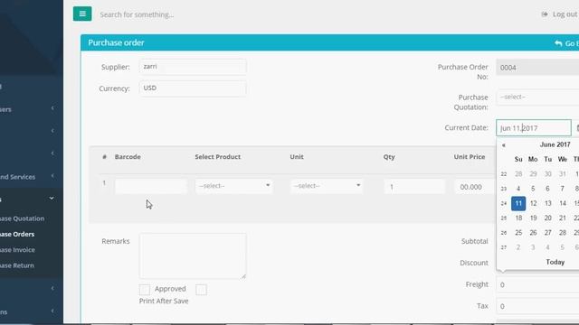This screenshot has height=325, width=579.
Task: Click the Unit Price column header
Action: 470,157
